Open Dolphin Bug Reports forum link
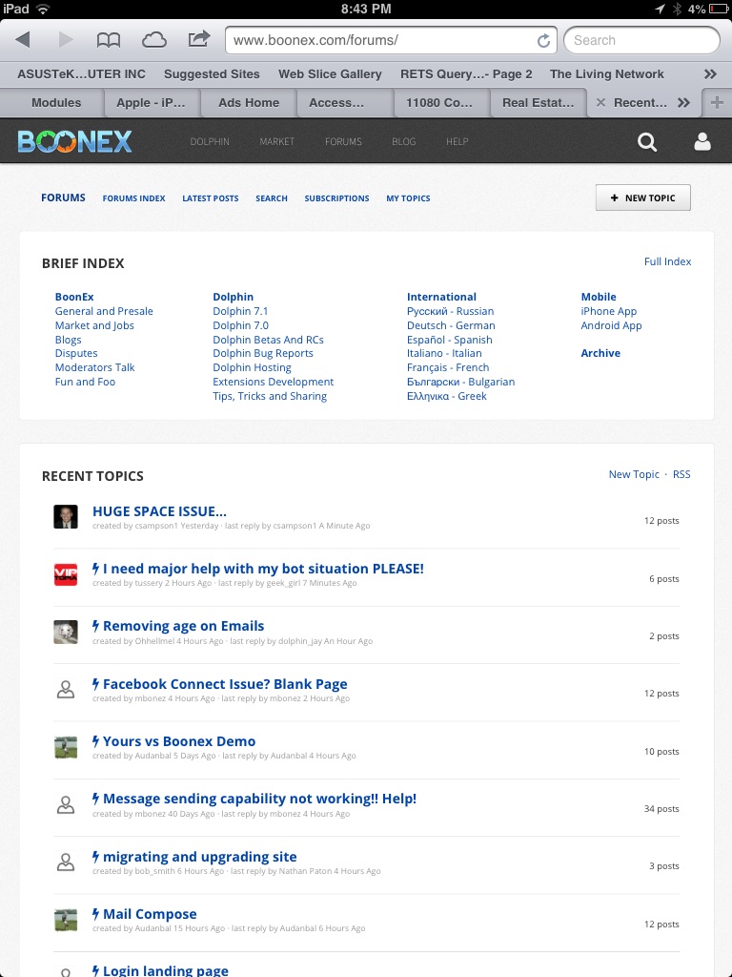The width and height of the screenshot is (732, 977). (x=263, y=353)
